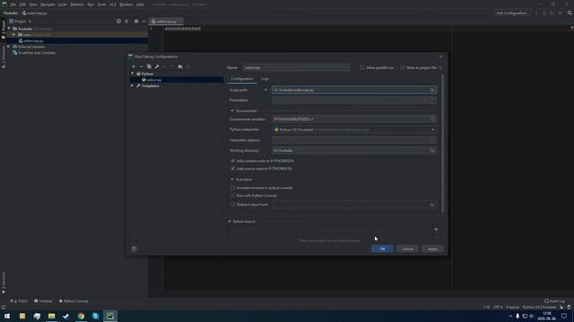
Task: Edit environment variables list icon
Action: pyautogui.click(x=432, y=119)
